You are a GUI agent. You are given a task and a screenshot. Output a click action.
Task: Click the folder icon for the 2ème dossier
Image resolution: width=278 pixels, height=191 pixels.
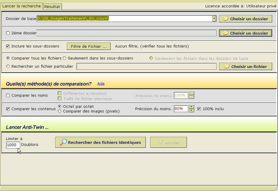tap(226, 33)
